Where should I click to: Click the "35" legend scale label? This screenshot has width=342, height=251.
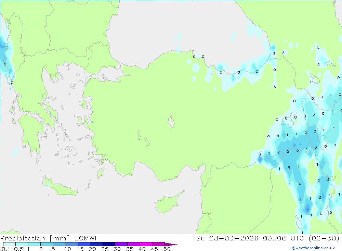pos(130,249)
